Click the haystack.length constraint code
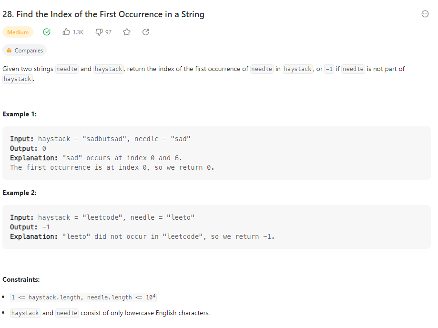Viewport: 438px width, 328px height. (83, 297)
